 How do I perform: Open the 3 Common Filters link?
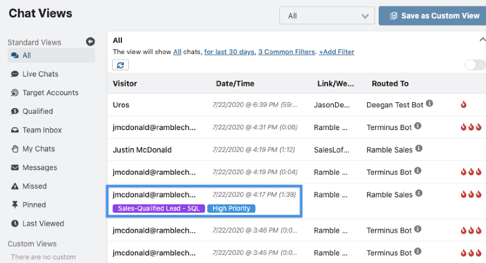(x=286, y=52)
